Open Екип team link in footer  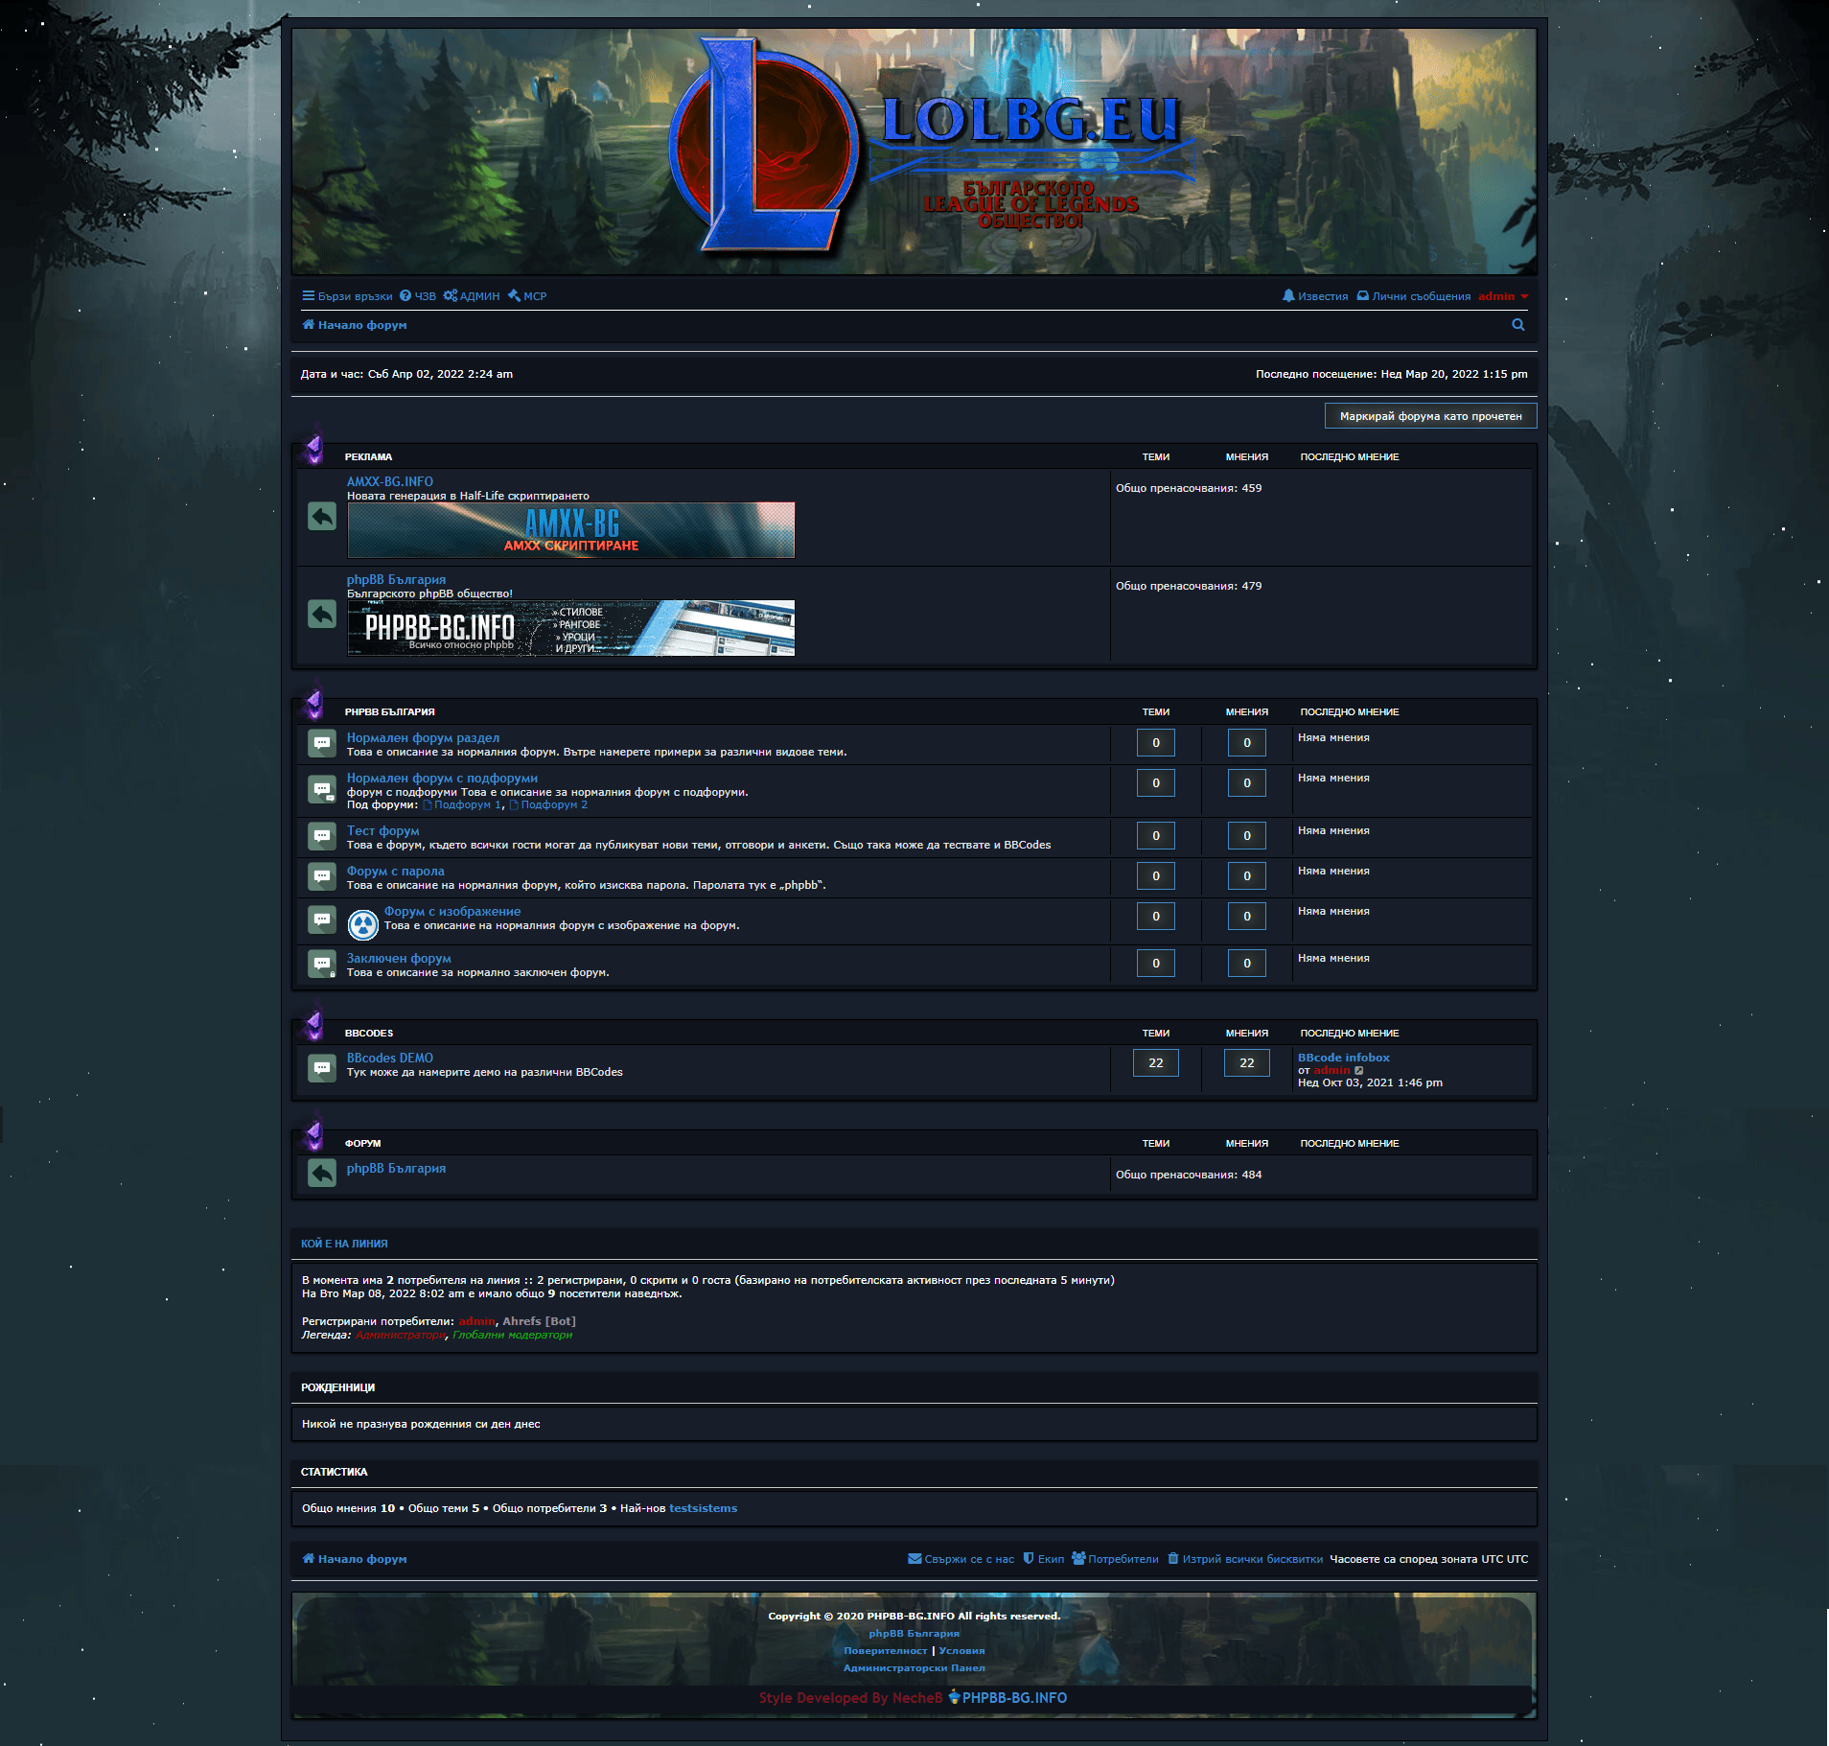[x=1043, y=1559]
